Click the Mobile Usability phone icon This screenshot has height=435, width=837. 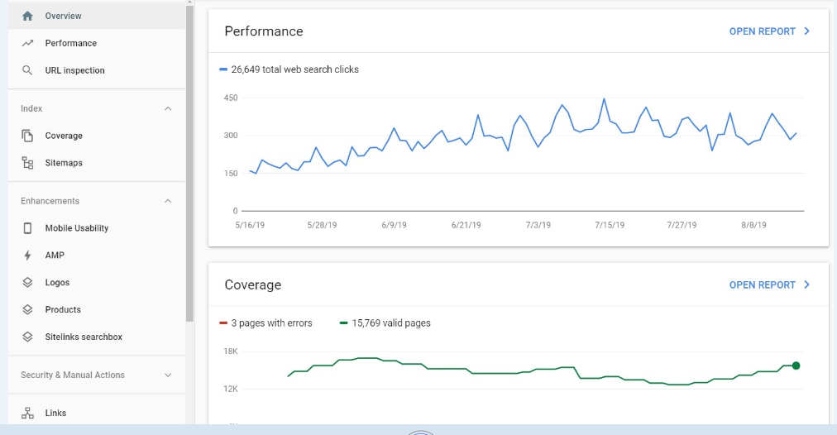click(x=27, y=228)
